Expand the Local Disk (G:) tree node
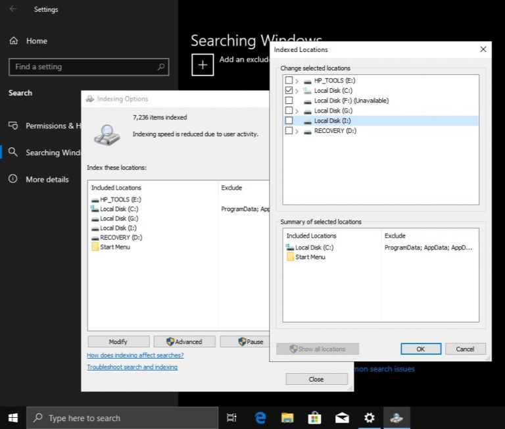Image resolution: width=505 pixels, height=429 pixels. [x=297, y=111]
